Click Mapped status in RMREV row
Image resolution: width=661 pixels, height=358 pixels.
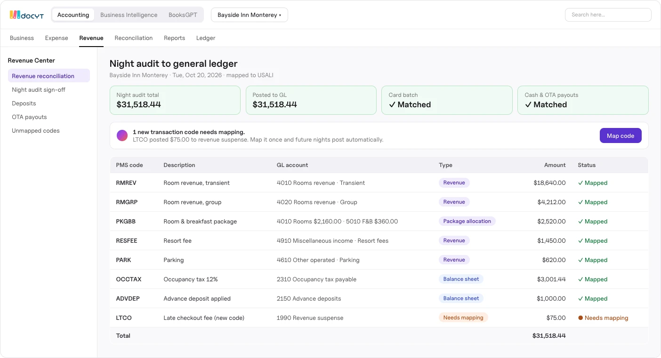593,183
